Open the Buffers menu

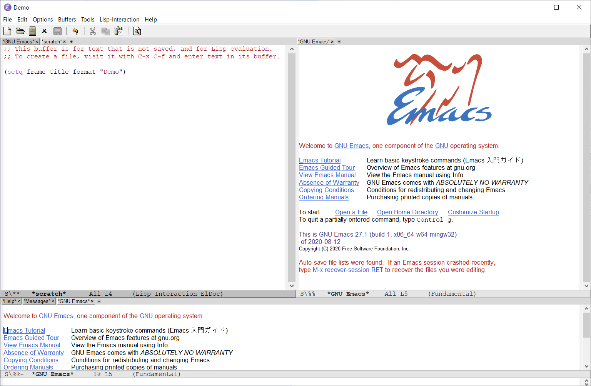[67, 20]
